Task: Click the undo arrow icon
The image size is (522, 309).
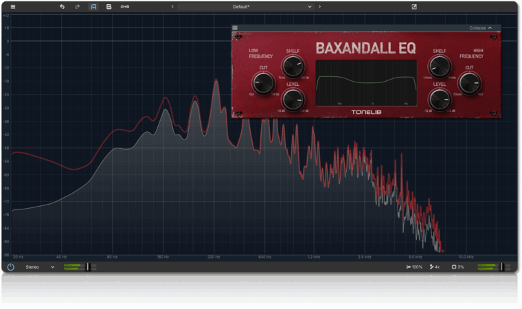Action: tap(62, 6)
